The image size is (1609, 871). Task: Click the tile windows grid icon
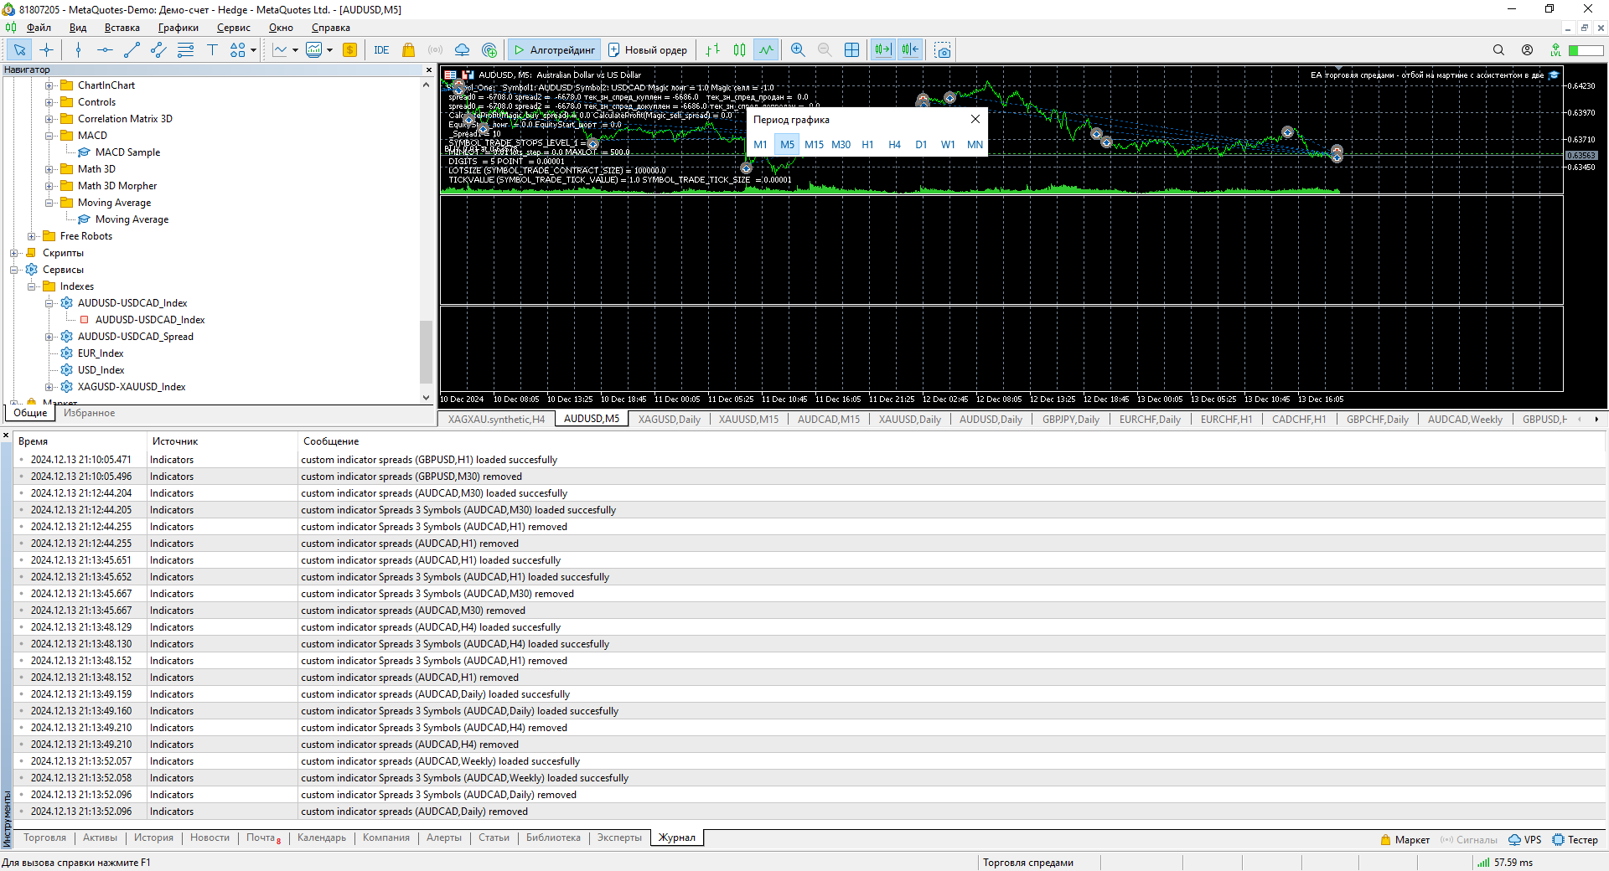(851, 50)
